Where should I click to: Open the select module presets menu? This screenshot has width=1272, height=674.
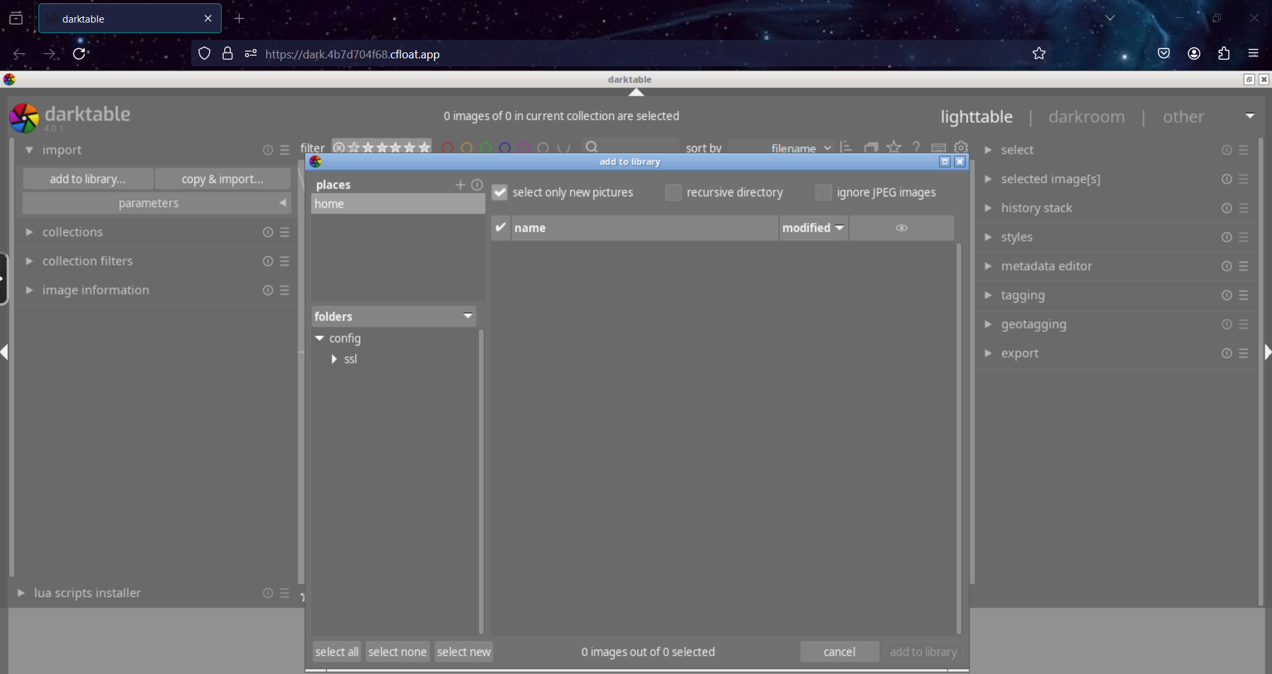click(x=1243, y=150)
